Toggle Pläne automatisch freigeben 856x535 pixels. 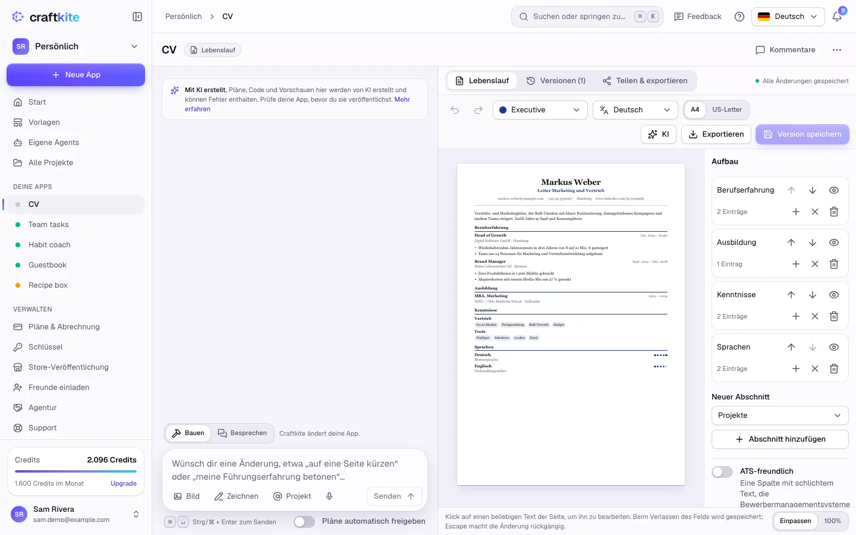(x=304, y=522)
